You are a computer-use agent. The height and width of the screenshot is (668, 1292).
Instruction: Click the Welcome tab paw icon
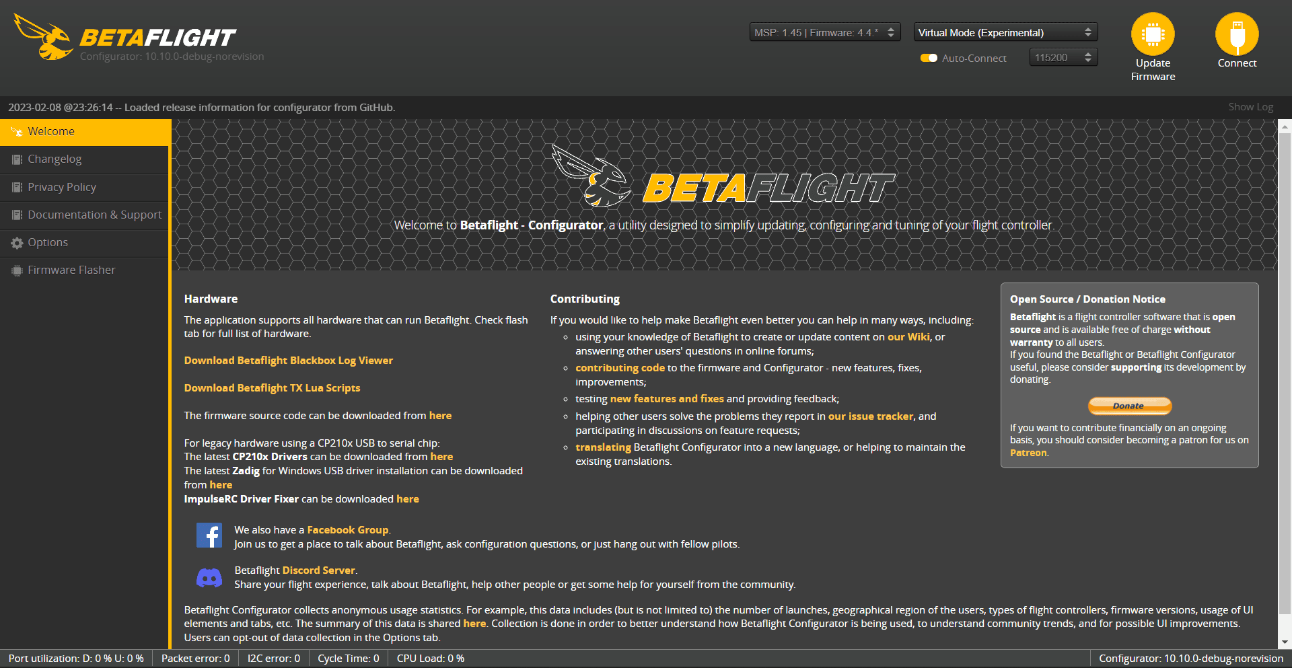16,131
